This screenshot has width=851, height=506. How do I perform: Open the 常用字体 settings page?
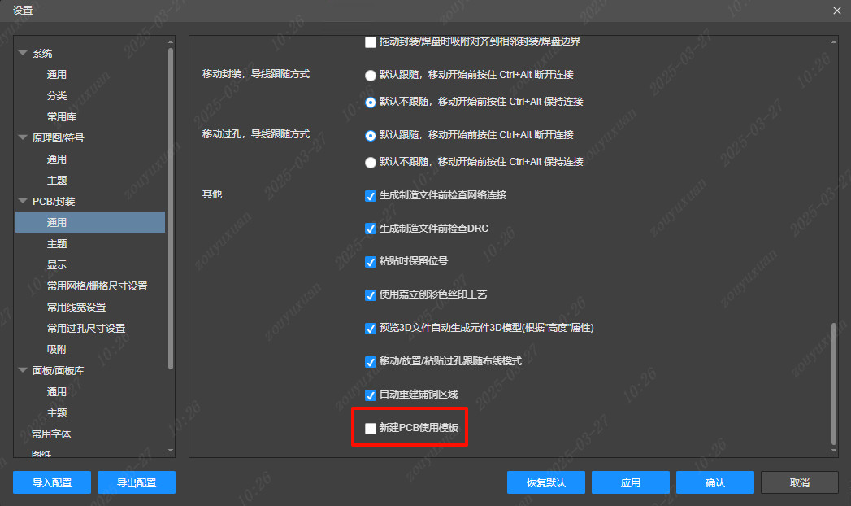(50, 434)
